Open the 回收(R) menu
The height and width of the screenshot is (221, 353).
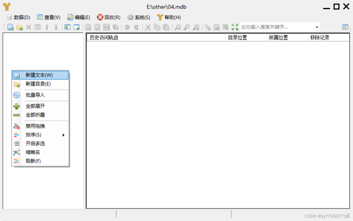(x=109, y=17)
